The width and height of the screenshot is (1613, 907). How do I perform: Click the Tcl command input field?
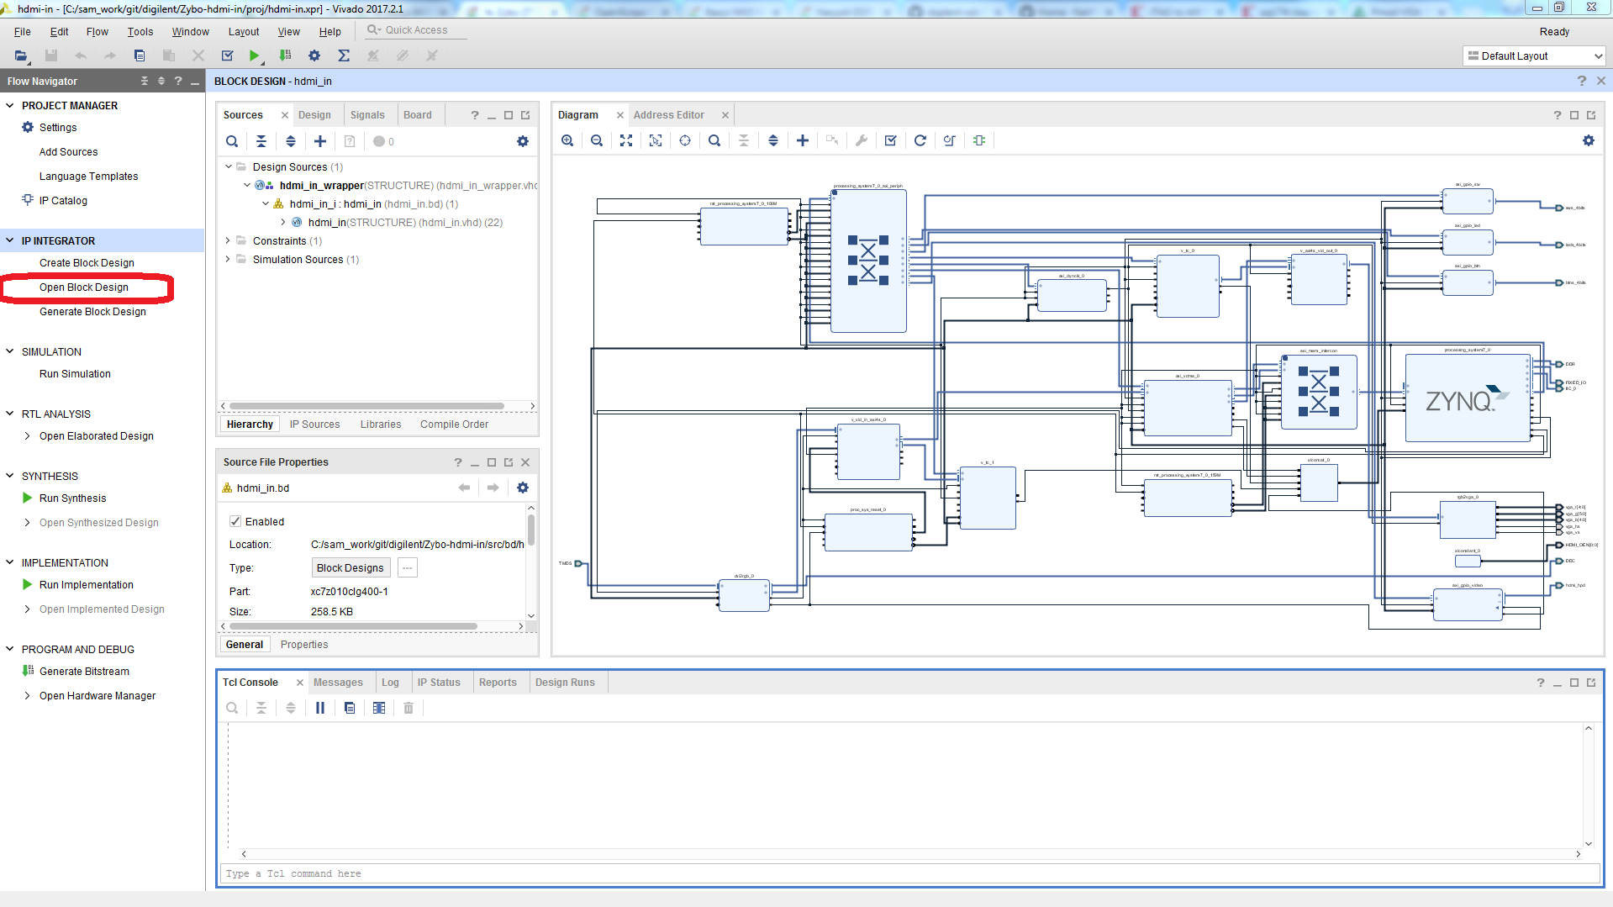coord(909,873)
